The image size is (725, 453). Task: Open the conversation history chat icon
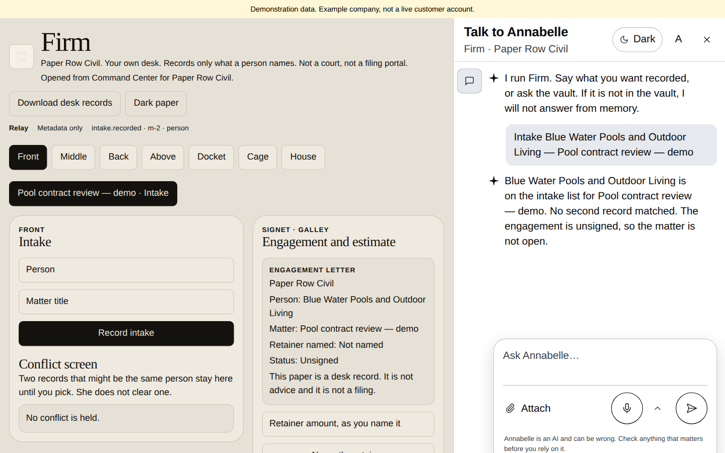click(x=469, y=81)
